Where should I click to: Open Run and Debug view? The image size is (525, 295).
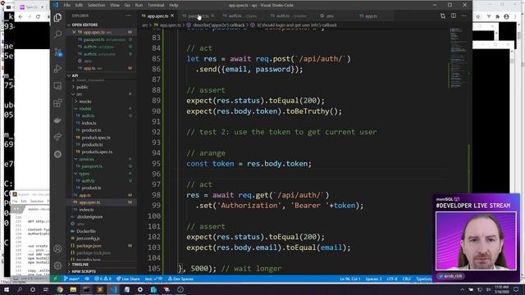[57, 69]
